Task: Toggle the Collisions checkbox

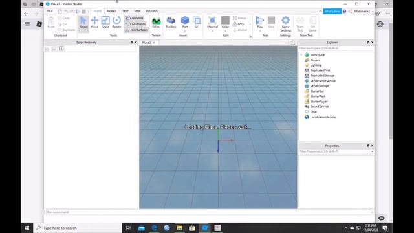Action: 134,18
